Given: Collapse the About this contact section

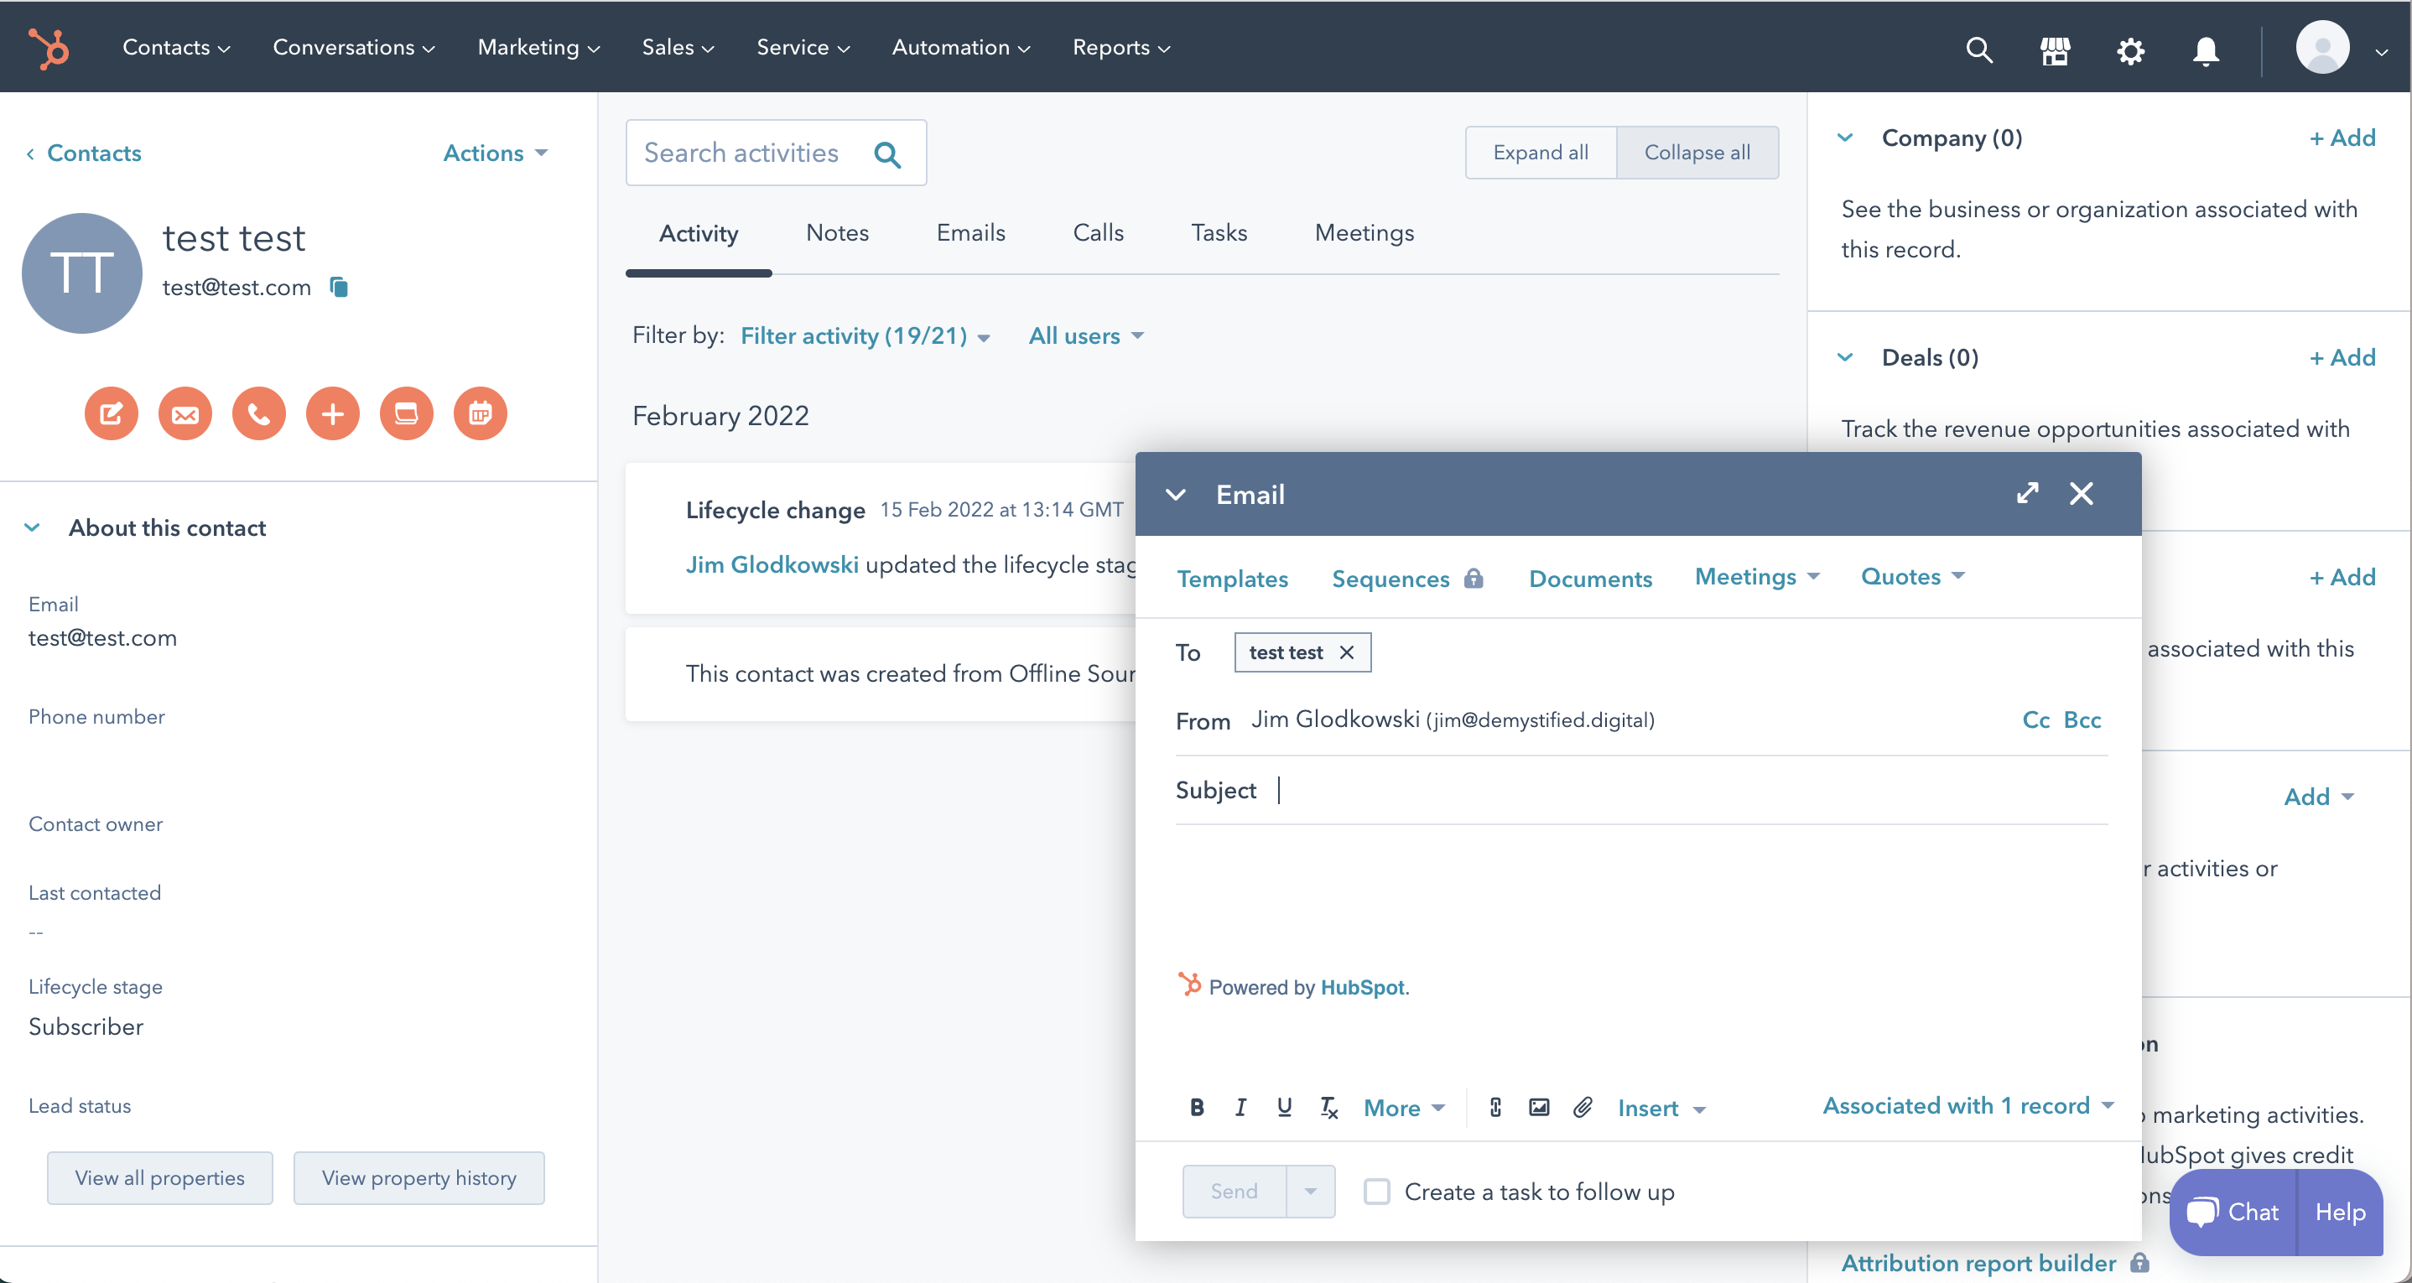Looking at the screenshot, I should 32,527.
